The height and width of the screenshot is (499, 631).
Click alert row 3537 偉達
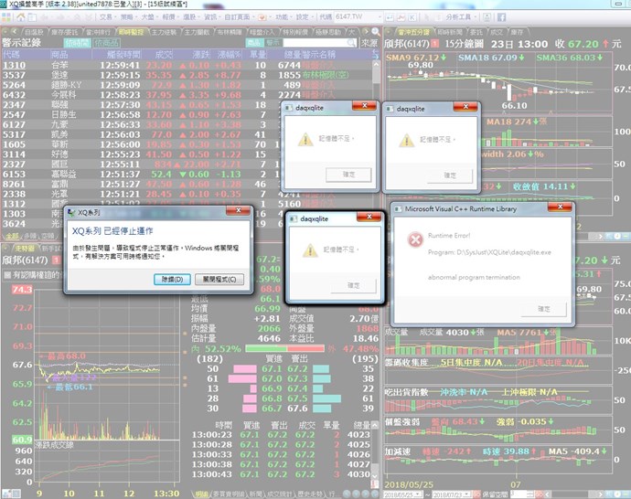[187, 75]
